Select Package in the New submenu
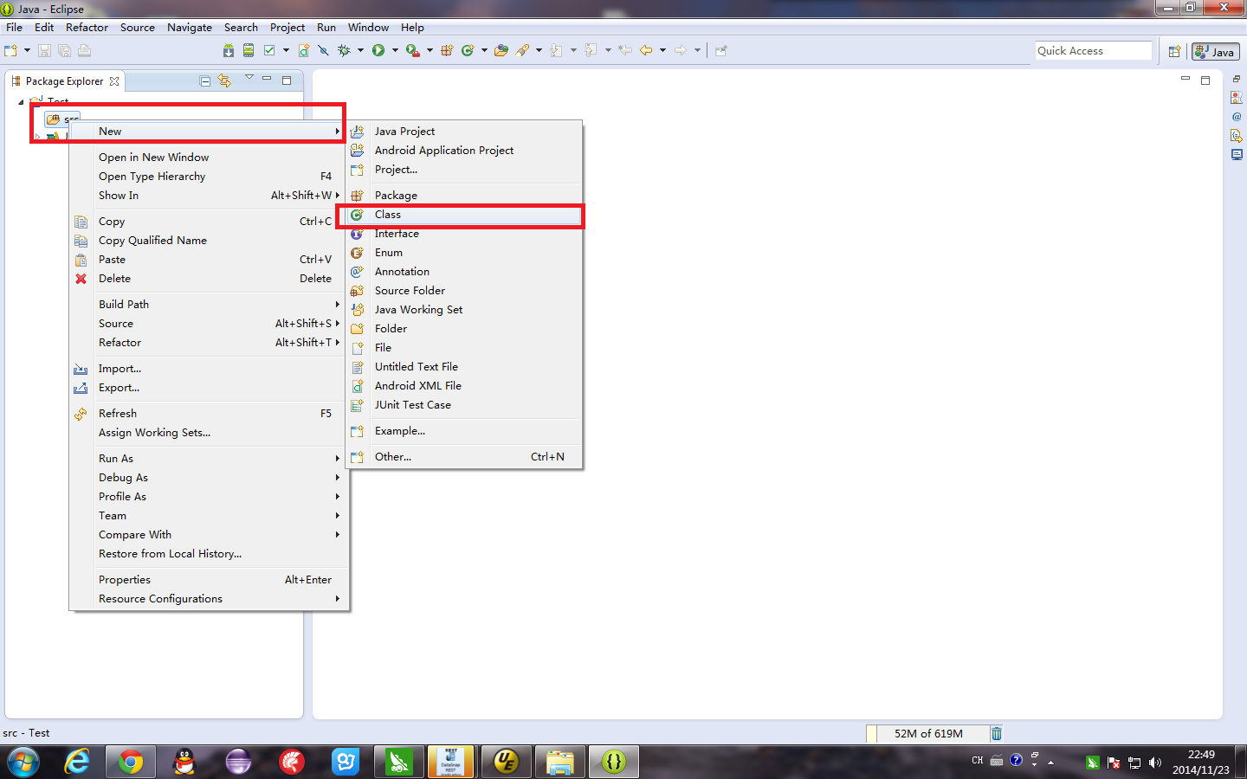 click(x=464, y=196)
